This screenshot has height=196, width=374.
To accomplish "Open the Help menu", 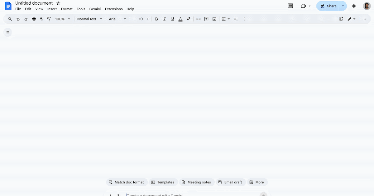I will [x=130, y=9].
